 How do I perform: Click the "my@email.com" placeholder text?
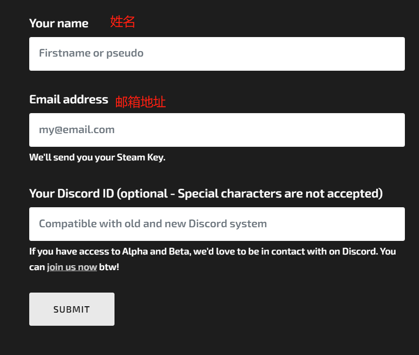[76, 130]
